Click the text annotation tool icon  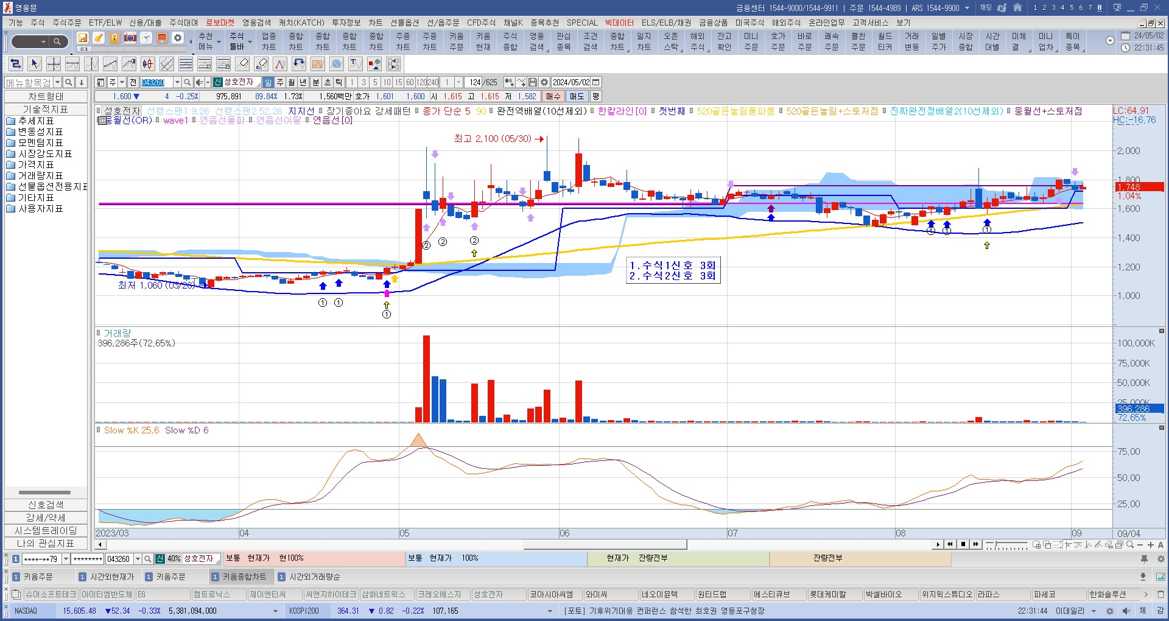click(355, 64)
